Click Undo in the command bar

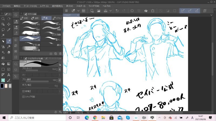[117, 11]
